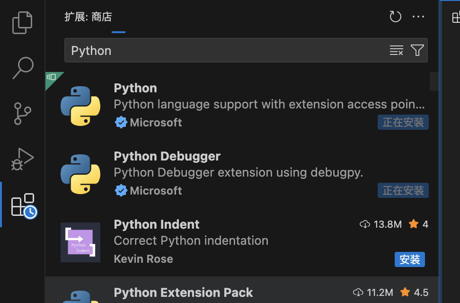Open the Extensions view icon

pyautogui.click(x=24, y=206)
